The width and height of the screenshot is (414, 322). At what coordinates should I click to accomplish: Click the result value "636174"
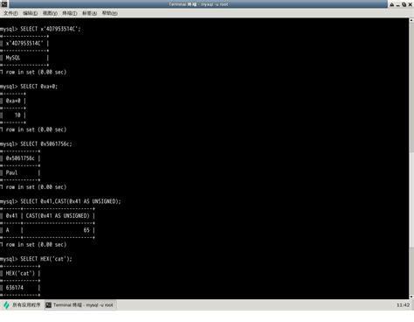pos(15,288)
